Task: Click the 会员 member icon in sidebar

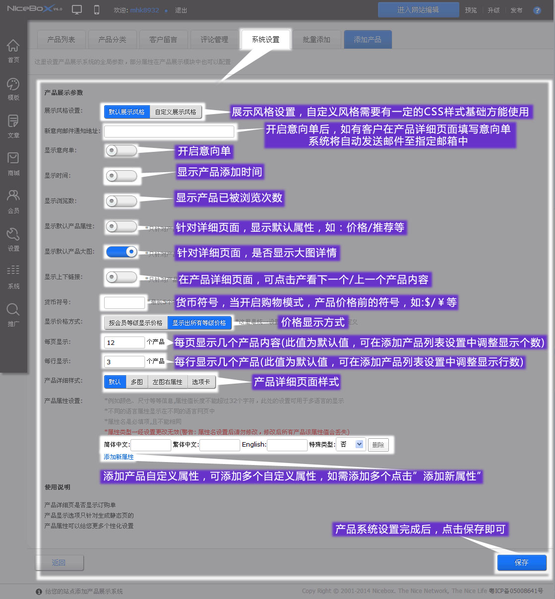Action: pos(13,197)
